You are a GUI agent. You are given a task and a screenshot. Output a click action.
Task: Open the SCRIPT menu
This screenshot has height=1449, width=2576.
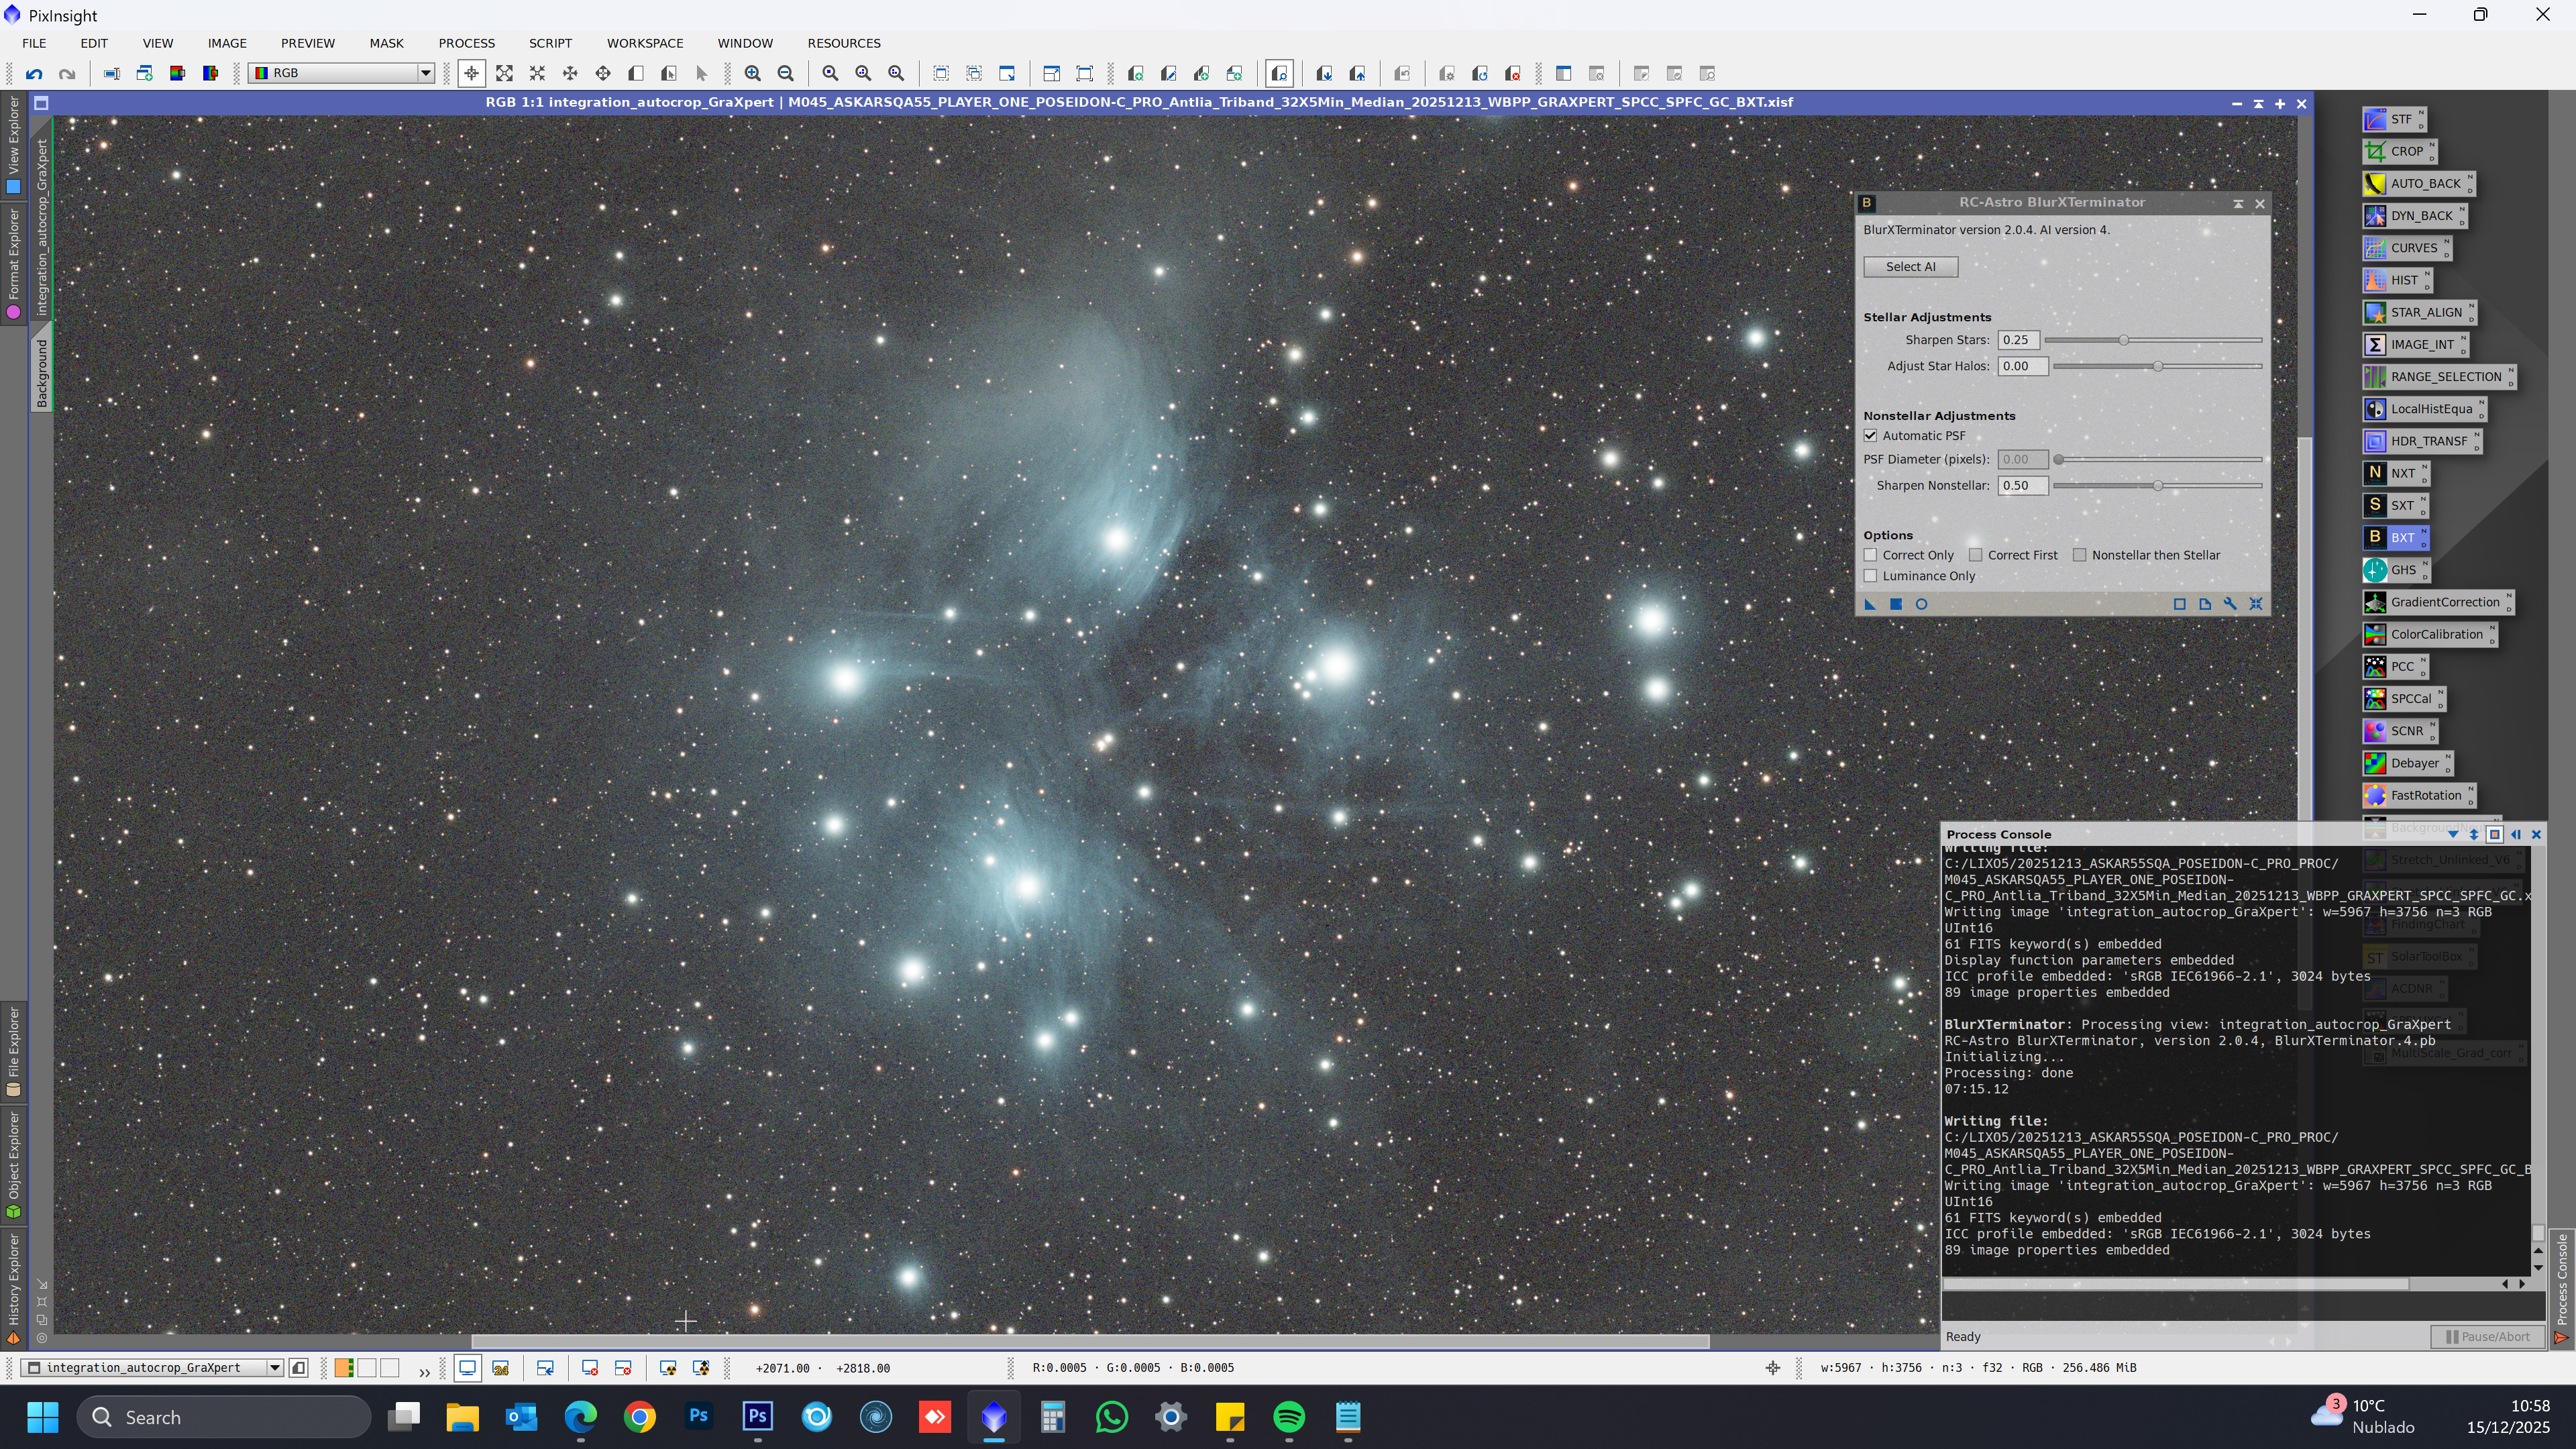[x=550, y=43]
